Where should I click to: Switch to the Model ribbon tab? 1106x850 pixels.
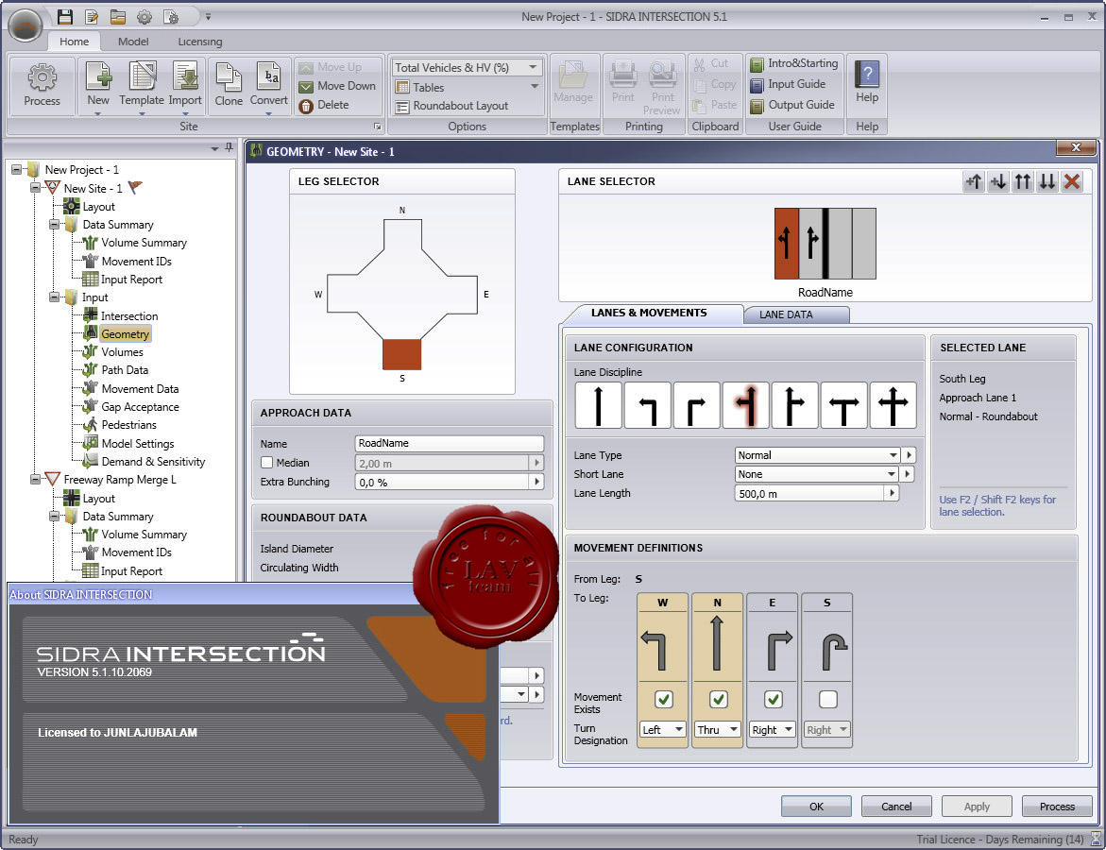(132, 42)
